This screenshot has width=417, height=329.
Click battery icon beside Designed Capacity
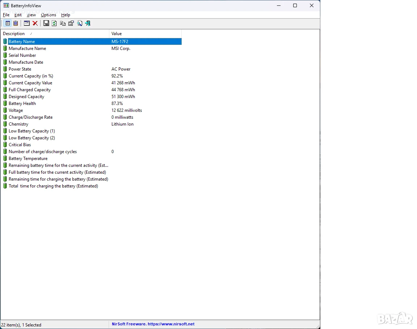point(5,97)
